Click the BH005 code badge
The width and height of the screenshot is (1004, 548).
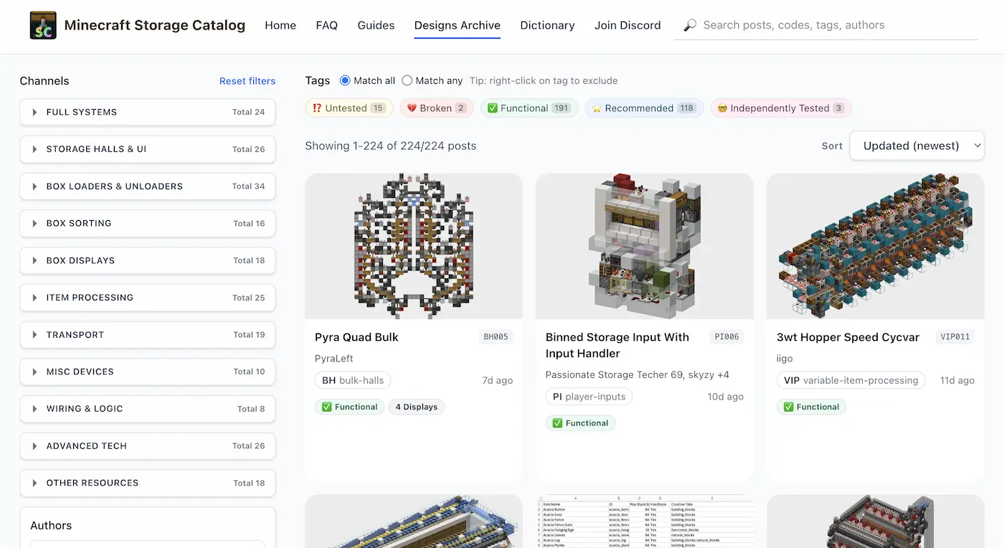(496, 336)
